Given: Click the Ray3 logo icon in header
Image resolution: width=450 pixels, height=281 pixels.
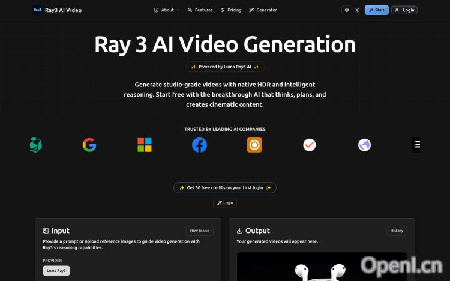Looking at the screenshot, I should (x=37, y=10).
